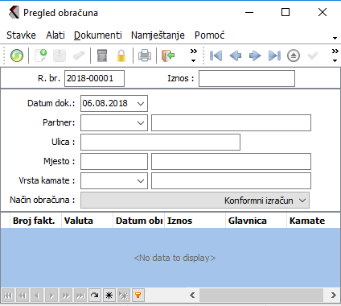Click the Ulica input field

(160, 143)
